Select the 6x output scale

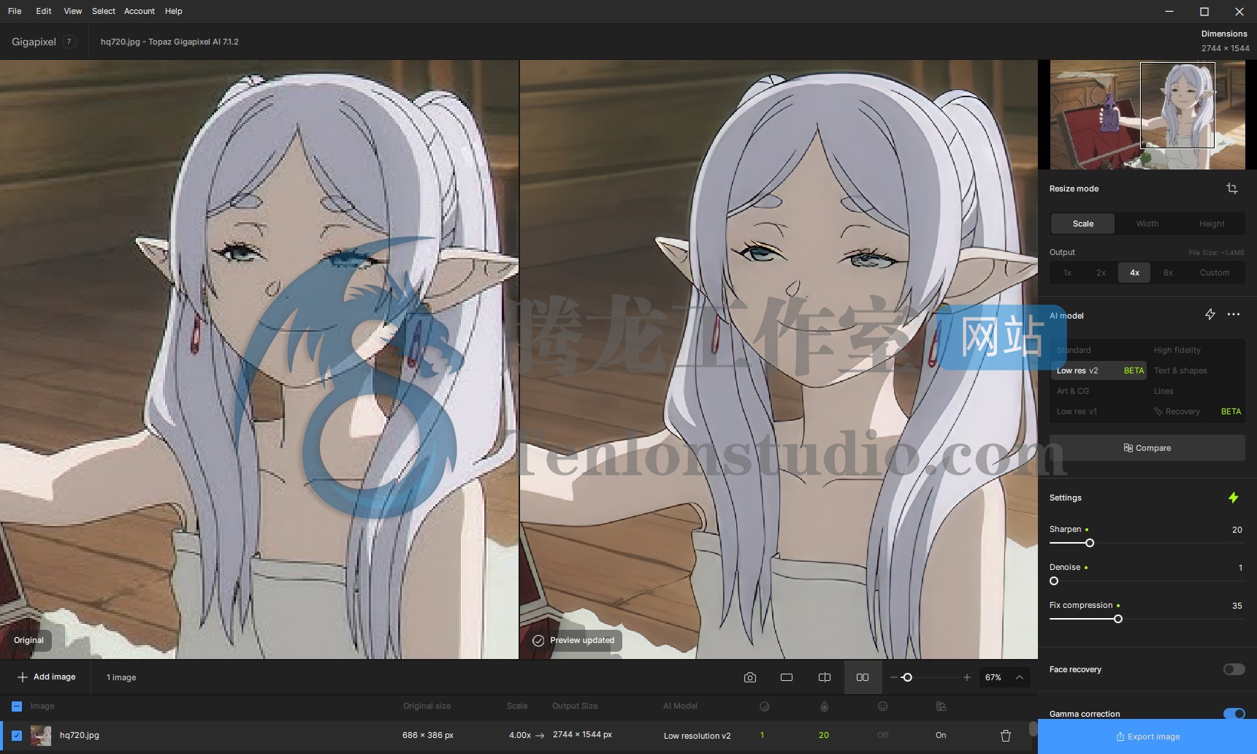point(1168,273)
